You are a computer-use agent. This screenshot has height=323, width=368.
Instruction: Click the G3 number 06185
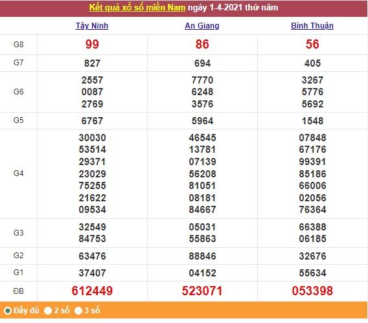[312, 239]
